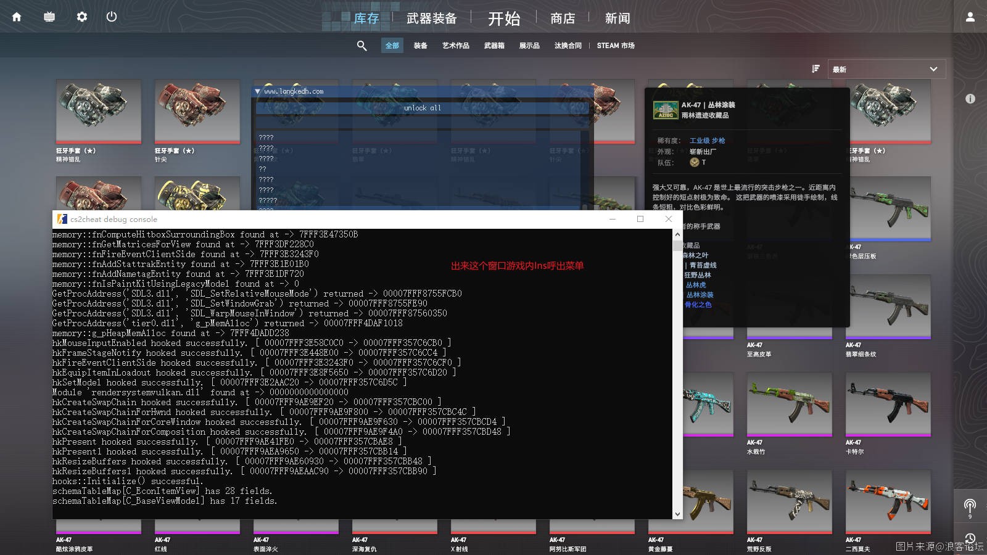Image resolution: width=987 pixels, height=555 pixels.
Task: Click the cs2cheat debug console title icon
Action: 62,219
